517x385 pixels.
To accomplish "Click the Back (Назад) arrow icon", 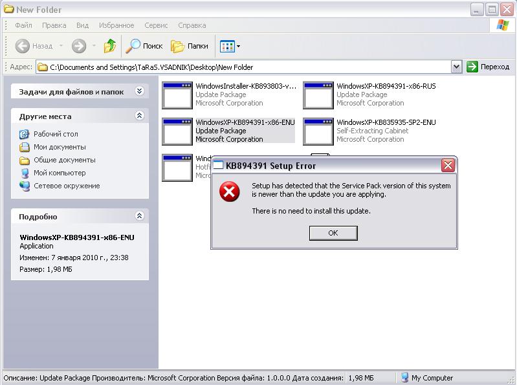I will tap(23, 46).
